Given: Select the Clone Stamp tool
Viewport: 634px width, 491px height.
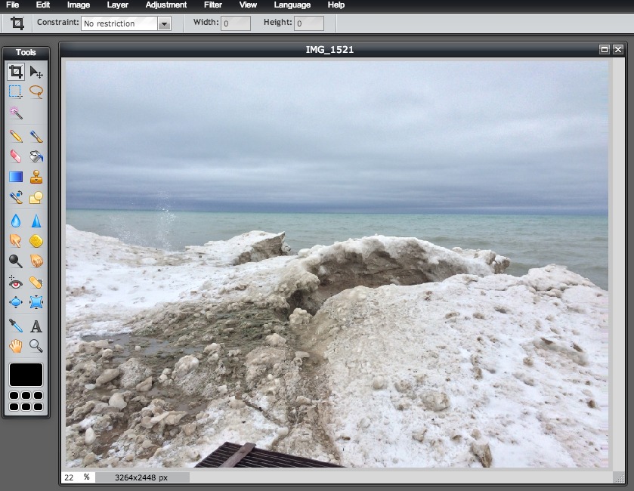Looking at the screenshot, I should (36, 177).
